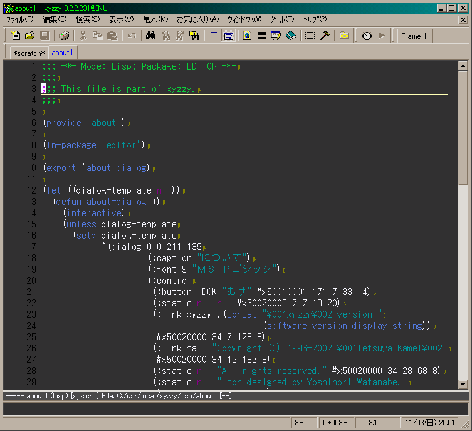Click the globe page icon
This screenshot has height=431, width=472.
tap(248, 36)
